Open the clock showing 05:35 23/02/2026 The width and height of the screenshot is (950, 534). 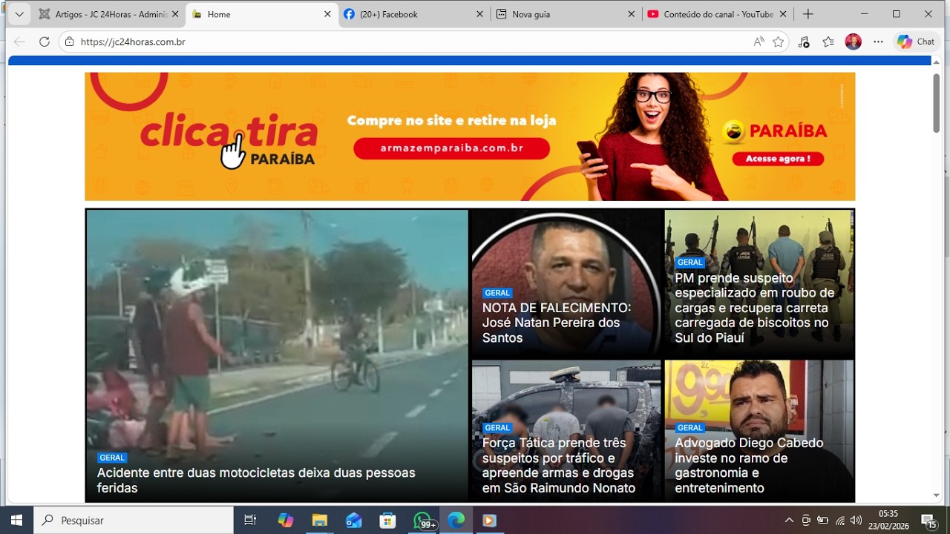point(888,520)
